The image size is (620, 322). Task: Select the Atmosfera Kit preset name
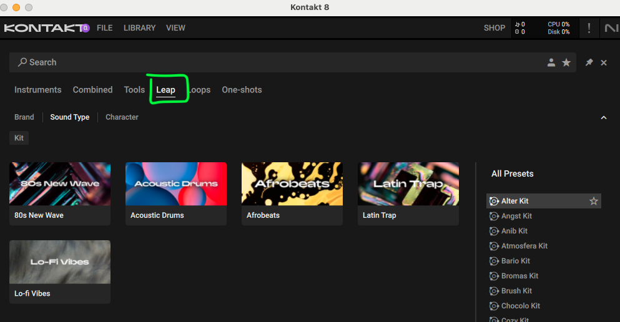(x=524, y=246)
